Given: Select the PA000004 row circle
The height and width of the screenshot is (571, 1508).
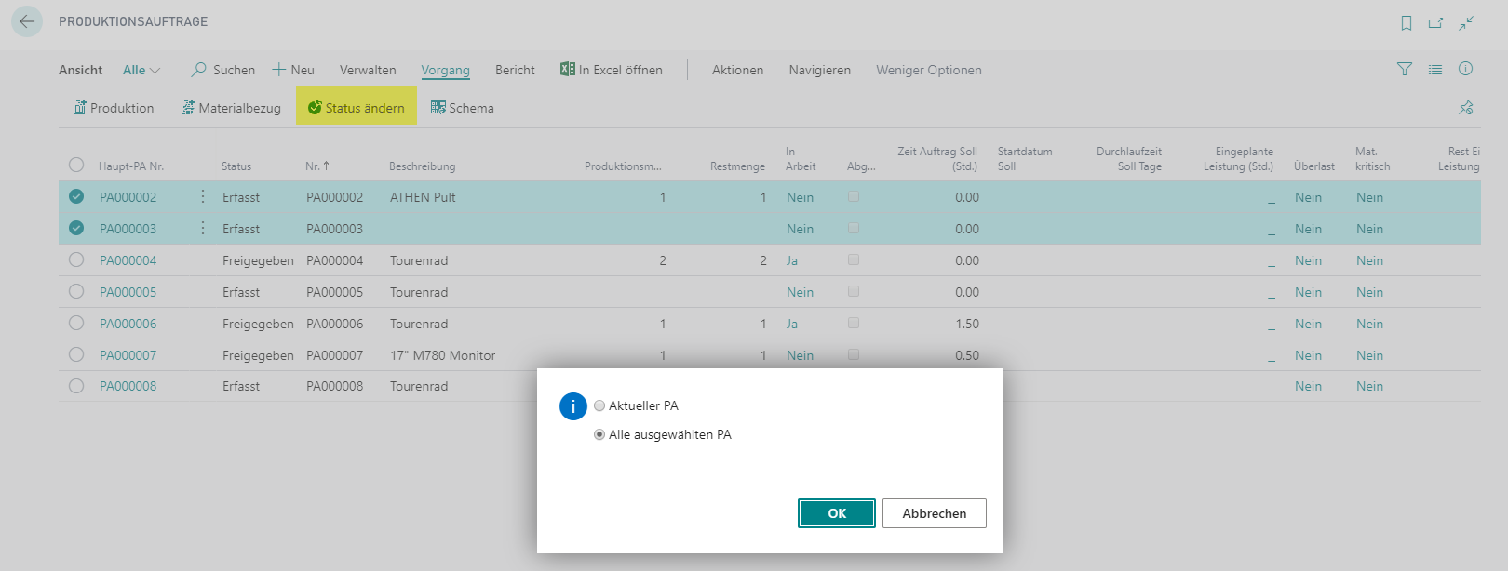Looking at the screenshot, I should 76,259.
